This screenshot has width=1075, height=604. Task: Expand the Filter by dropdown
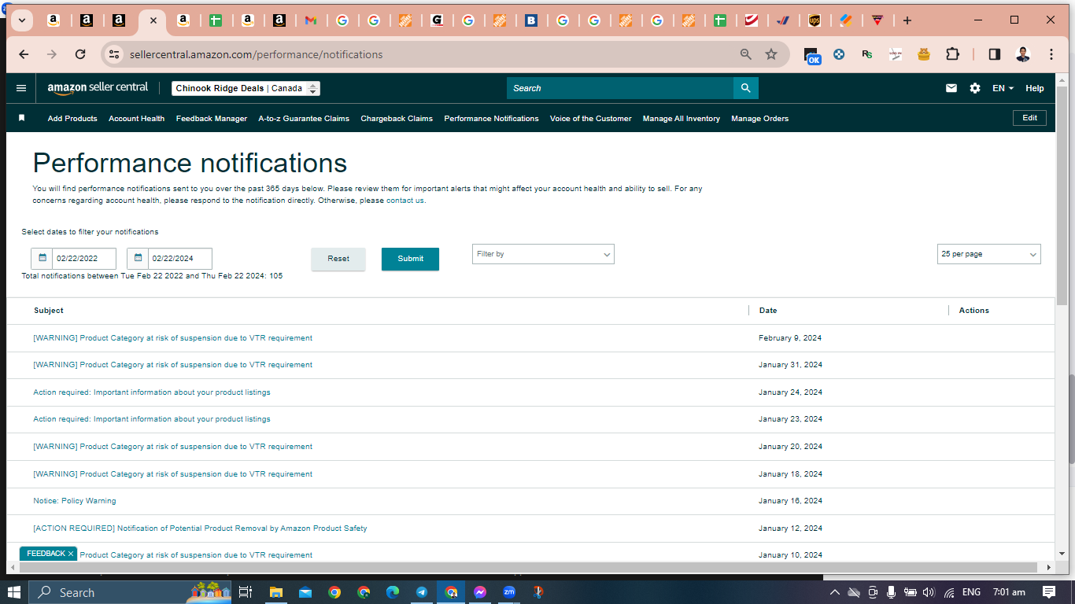point(543,254)
